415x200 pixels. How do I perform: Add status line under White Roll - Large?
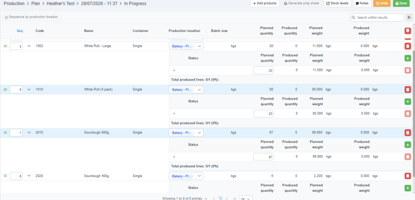point(408,58)
